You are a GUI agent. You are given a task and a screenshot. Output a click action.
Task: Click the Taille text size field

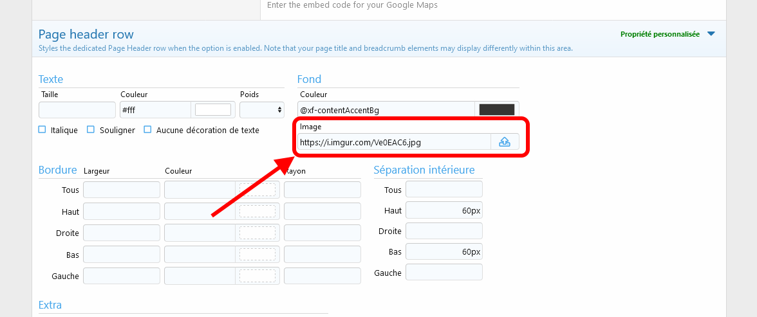(x=77, y=110)
